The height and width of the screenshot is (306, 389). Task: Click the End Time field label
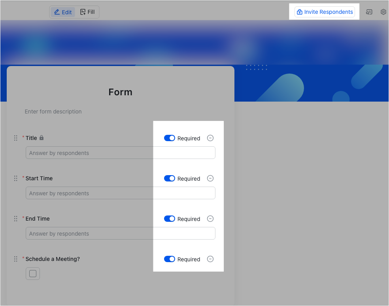point(38,219)
